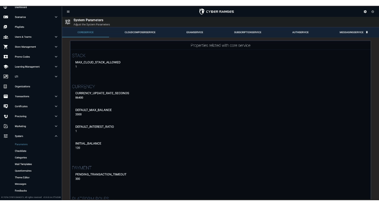Open the Mail Templates link

pyautogui.click(x=23, y=164)
